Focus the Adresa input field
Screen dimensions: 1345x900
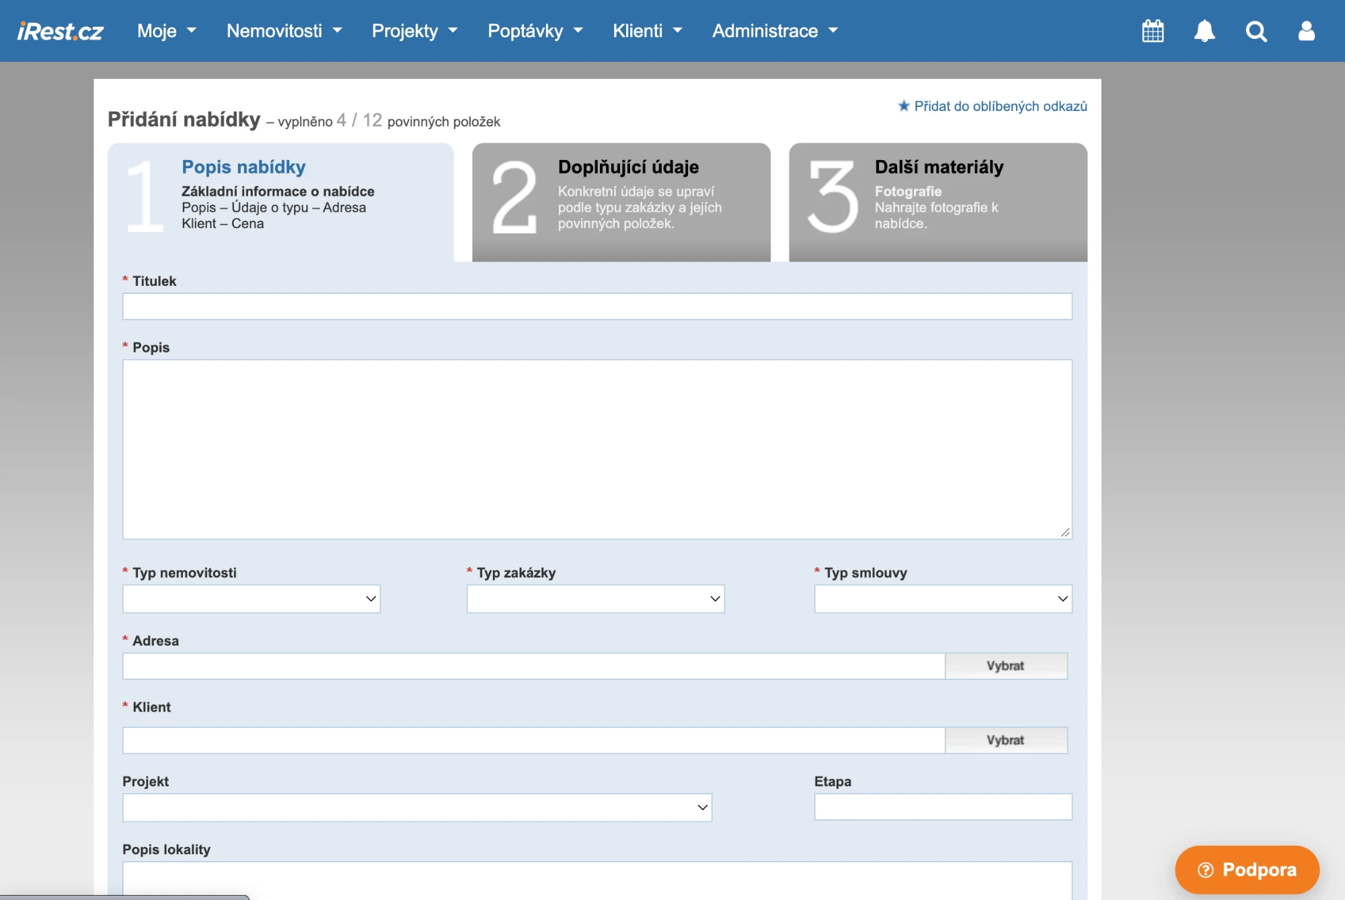point(534,666)
